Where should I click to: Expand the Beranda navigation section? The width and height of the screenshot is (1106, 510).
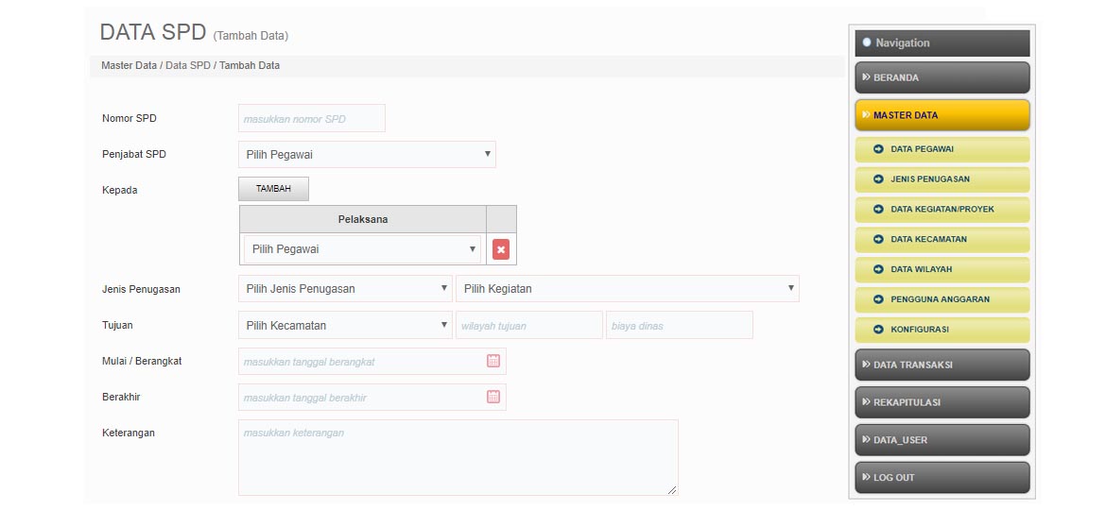point(942,77)
